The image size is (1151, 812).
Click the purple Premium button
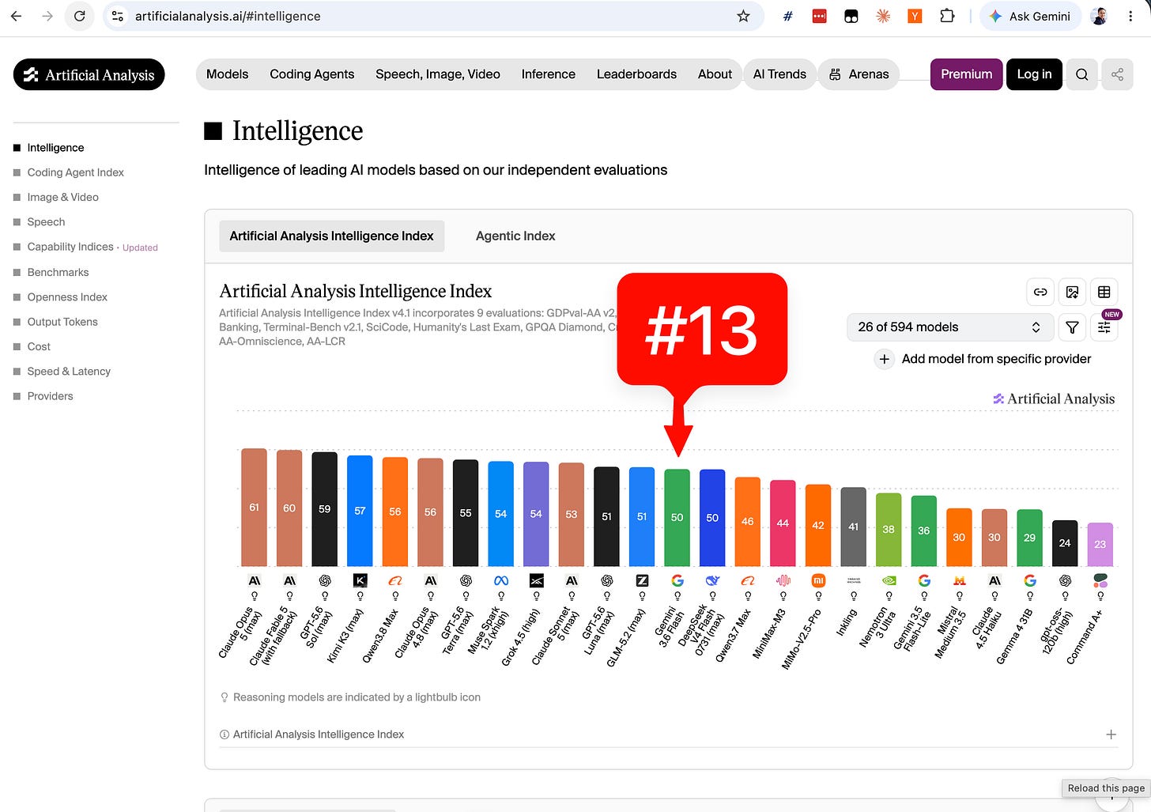(x=966, y=74)
